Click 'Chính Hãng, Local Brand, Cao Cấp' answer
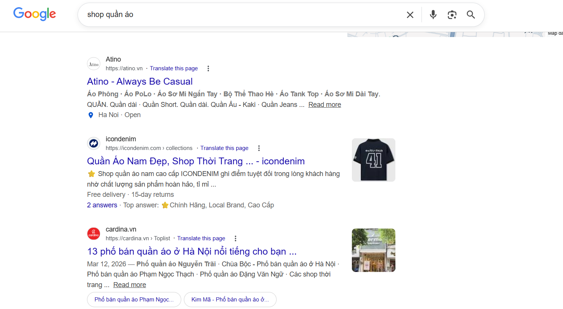Viewport: 563px width, 309px height. 222,205
